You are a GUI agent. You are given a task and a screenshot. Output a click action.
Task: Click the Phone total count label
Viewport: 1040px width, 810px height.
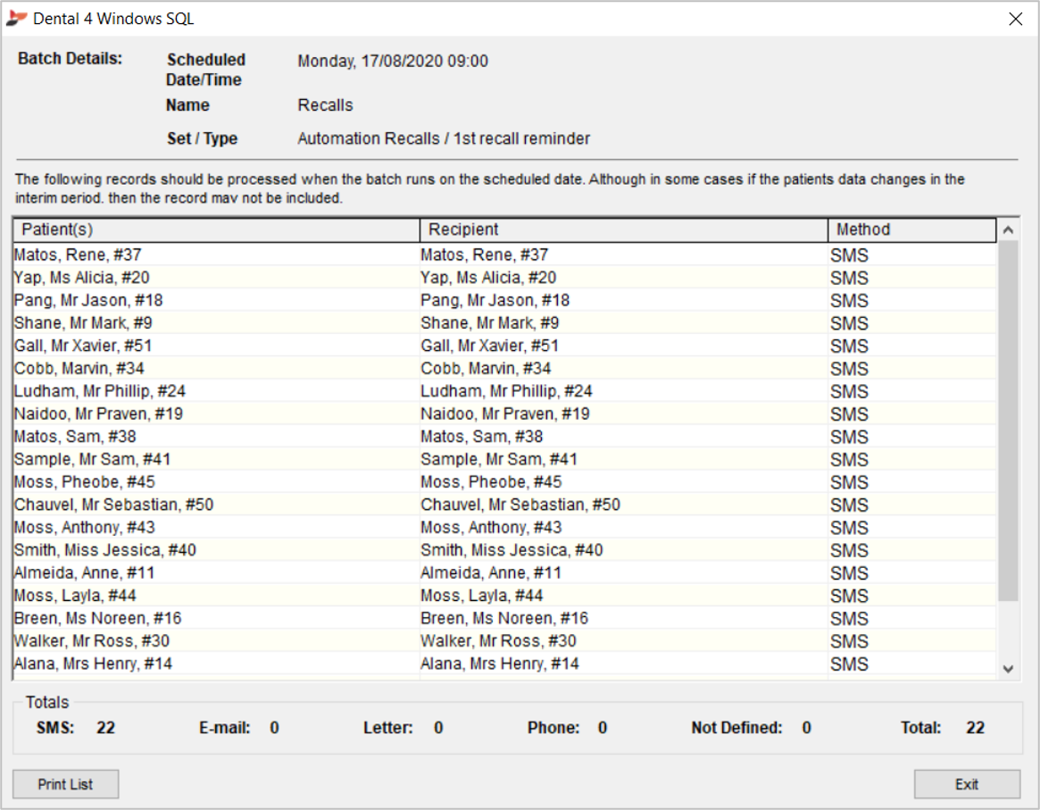tap(553, 728)
